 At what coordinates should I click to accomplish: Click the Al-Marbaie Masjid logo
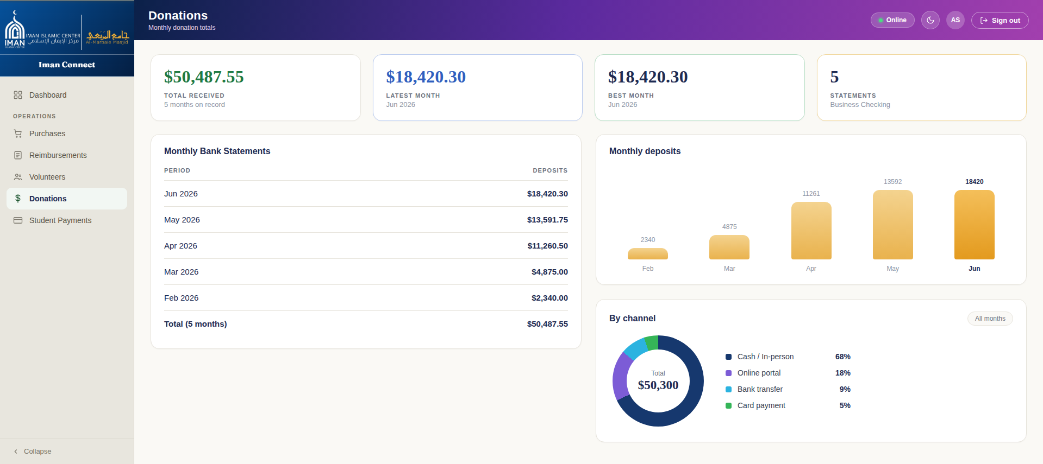pyautogui.click(x=108, y=37)
